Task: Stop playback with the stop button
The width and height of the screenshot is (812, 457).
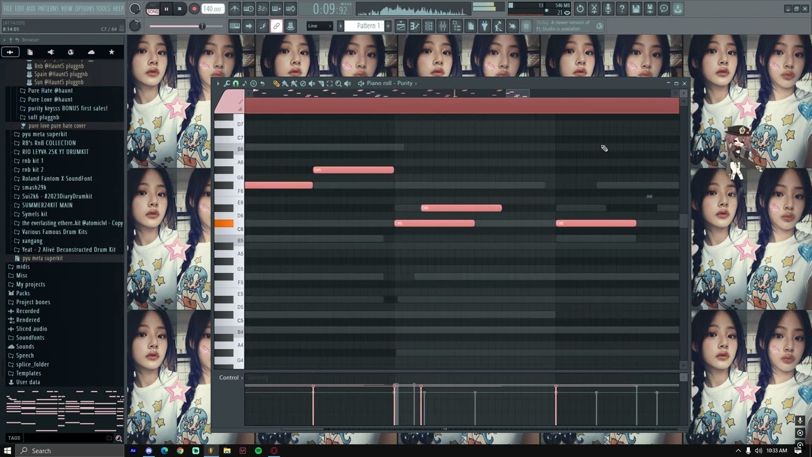Action: tap(180, 9)
